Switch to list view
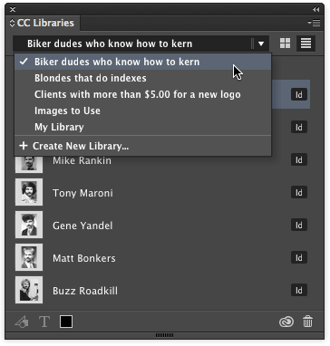Viewport: 330px width, 346px height. (306, 43)
